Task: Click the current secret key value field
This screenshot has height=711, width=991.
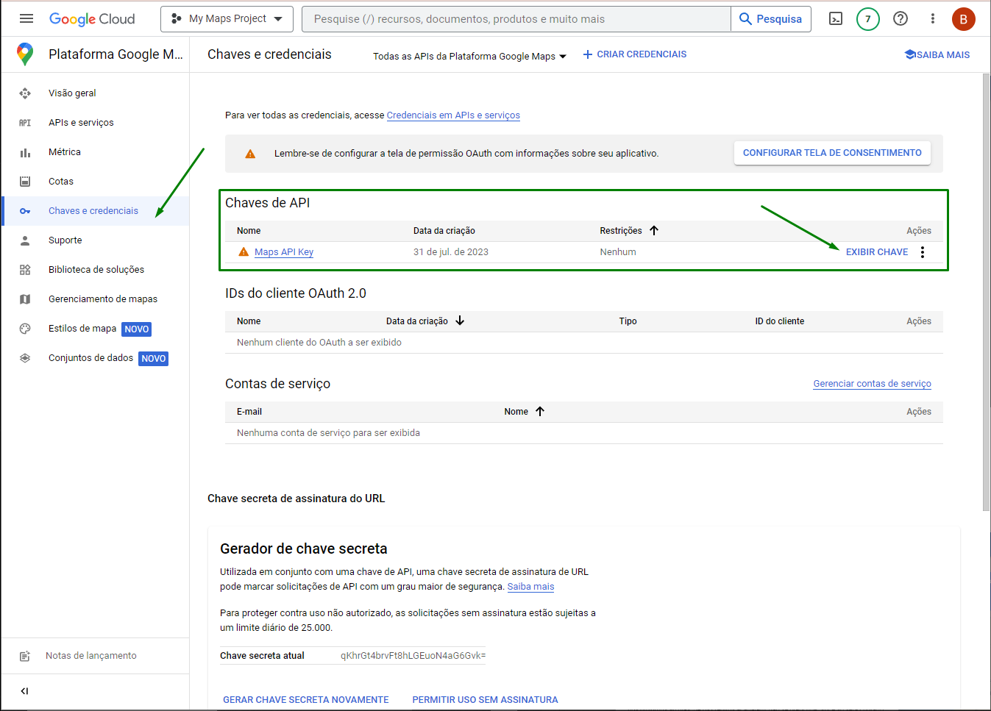Action: (x=413, y=656)
